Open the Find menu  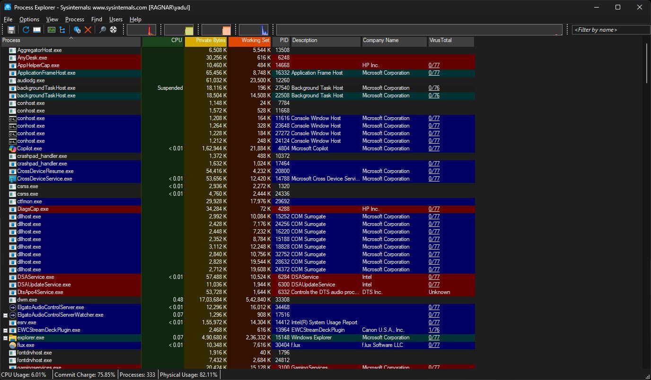click(97, 19)
